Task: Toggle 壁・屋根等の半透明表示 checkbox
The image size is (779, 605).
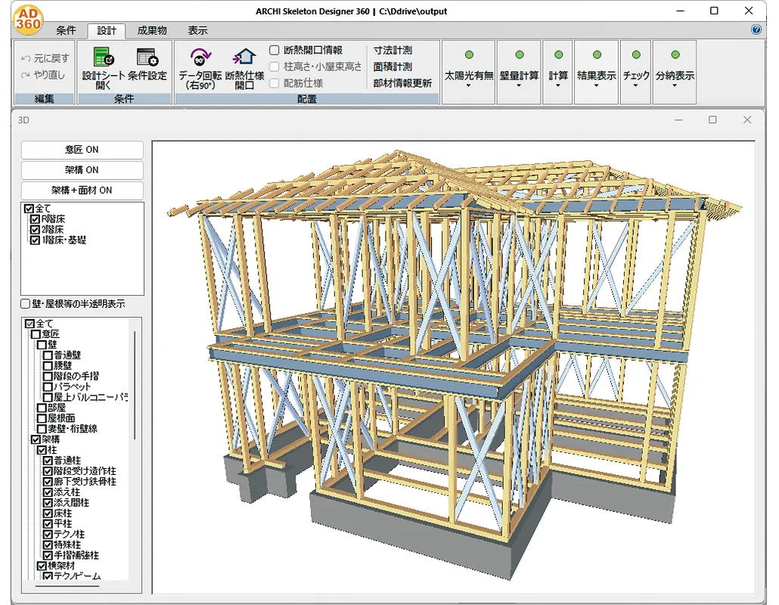Action: pos(26,304)
